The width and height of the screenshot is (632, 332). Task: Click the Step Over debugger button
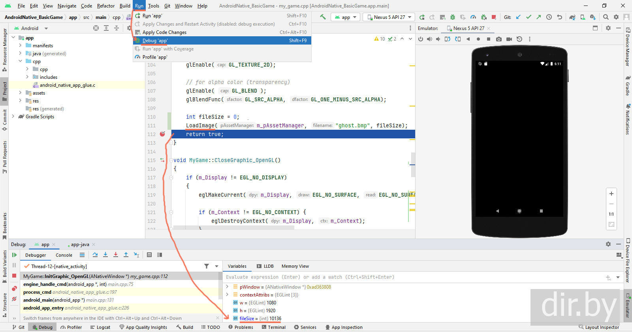pos(95,255)
